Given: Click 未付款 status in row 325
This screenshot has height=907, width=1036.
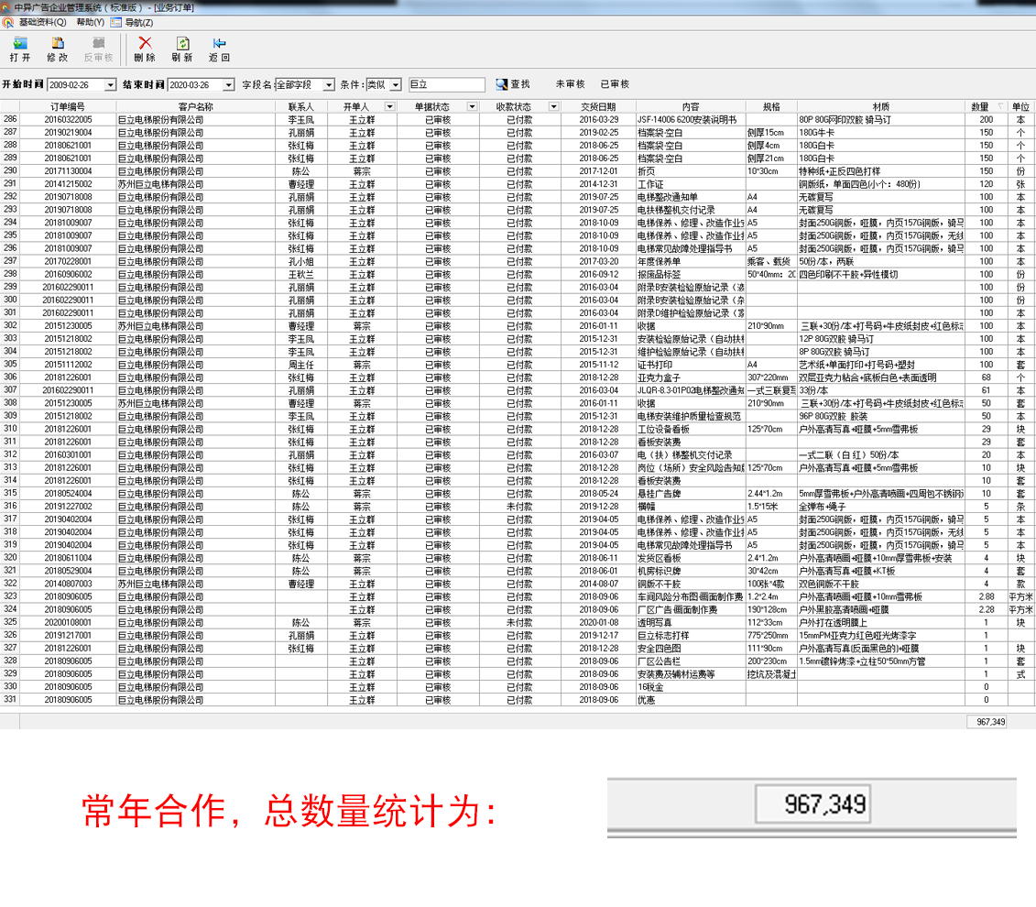Looking at the screenshot, I should point(519,622).
